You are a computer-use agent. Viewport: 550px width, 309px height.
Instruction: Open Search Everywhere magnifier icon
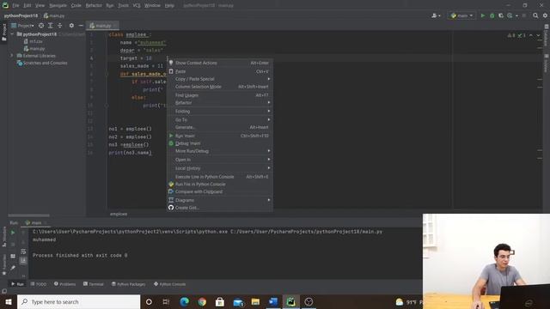click(x=535, y=15)
